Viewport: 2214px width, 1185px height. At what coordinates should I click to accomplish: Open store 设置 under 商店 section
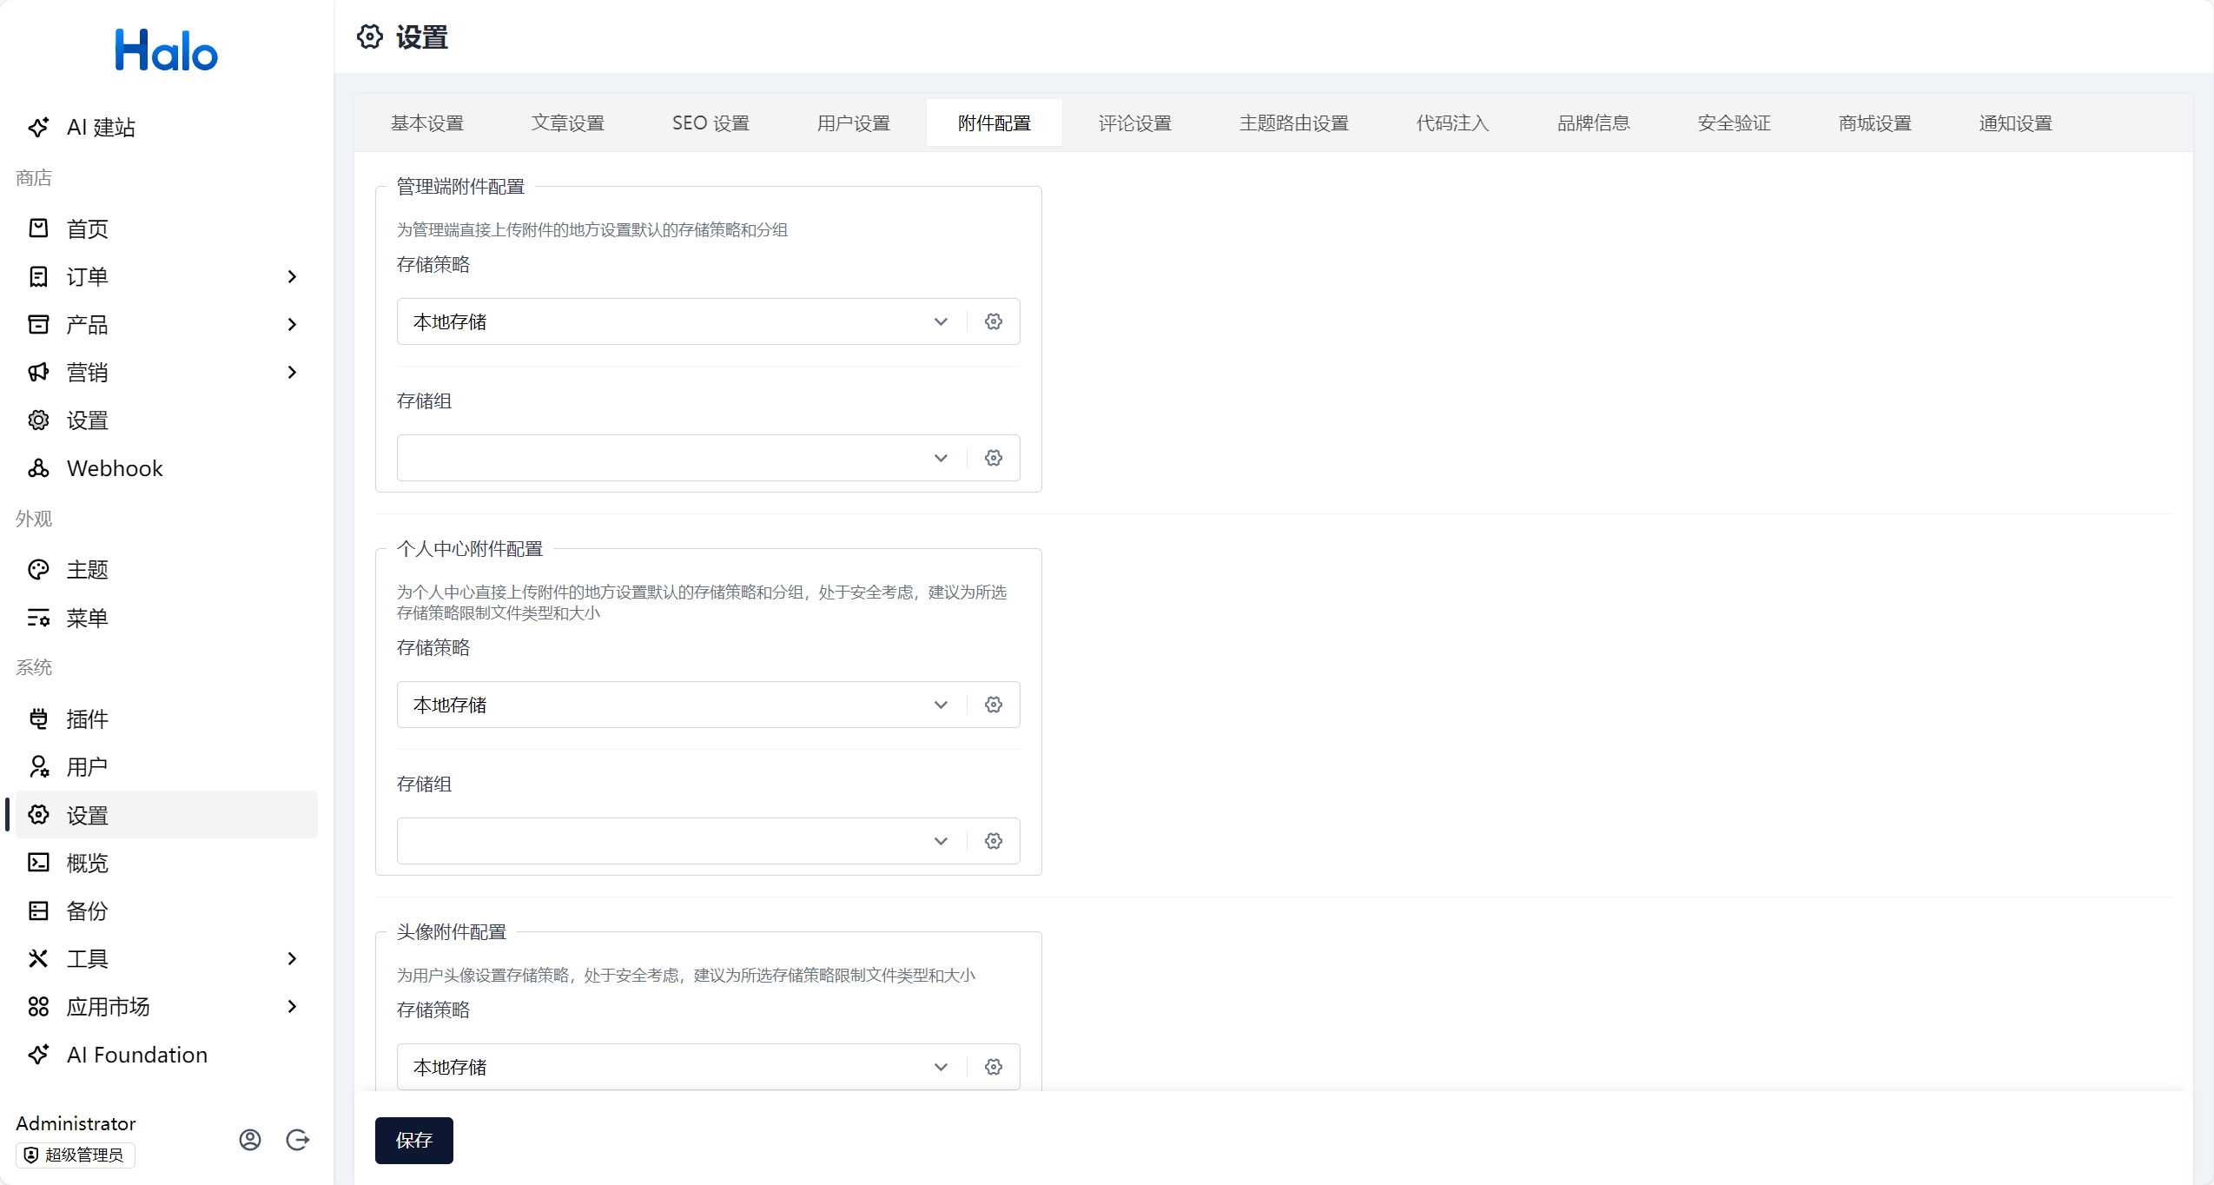[x=165, y=420]
